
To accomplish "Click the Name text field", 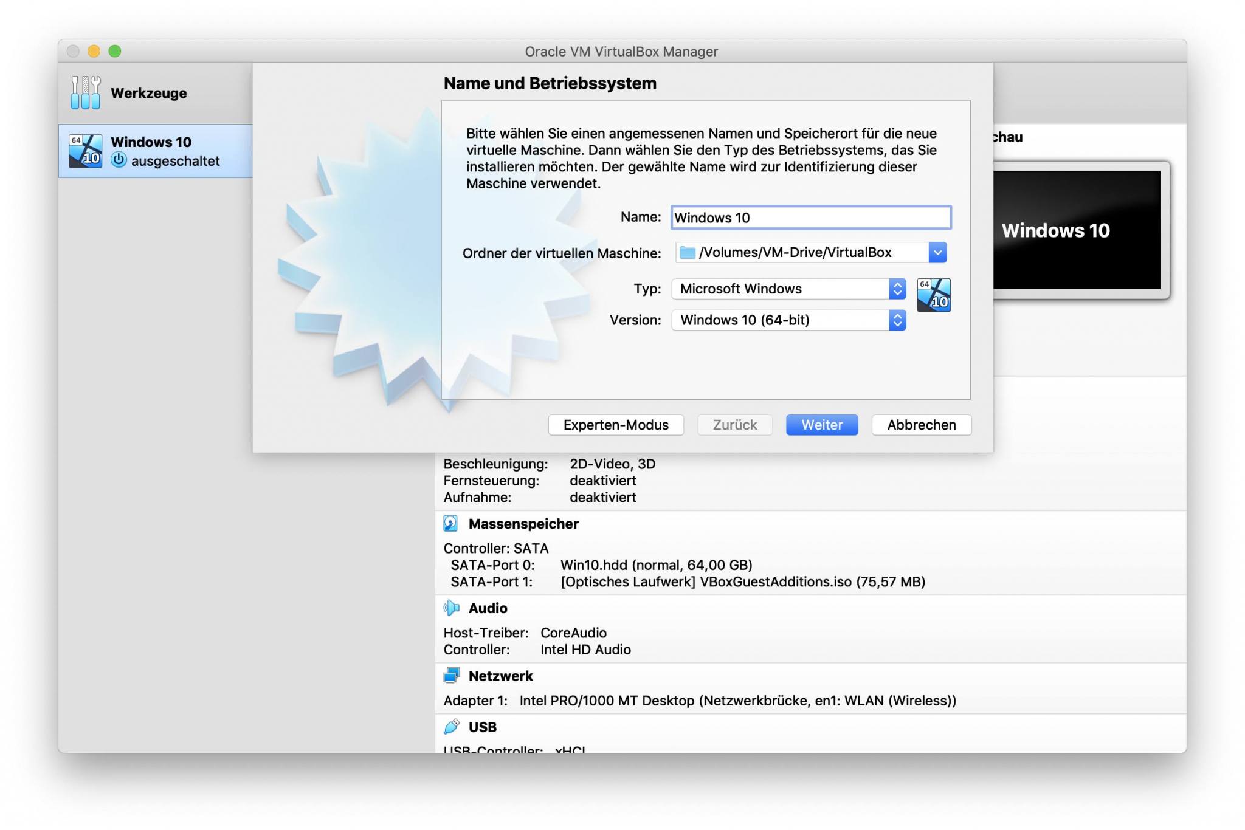I will [810, 218].
